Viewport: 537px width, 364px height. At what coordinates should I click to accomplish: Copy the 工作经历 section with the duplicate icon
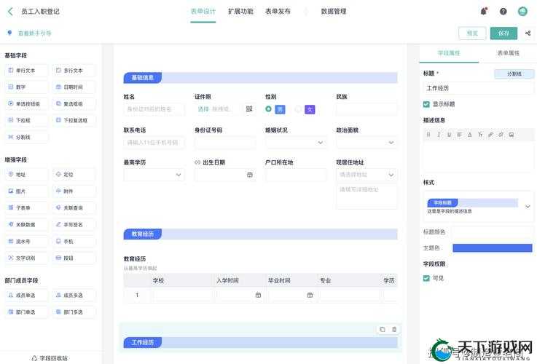[383, 330]
